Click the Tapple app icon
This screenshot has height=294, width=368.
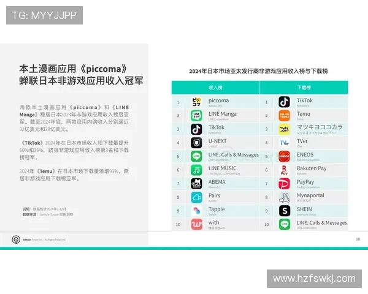pos(196,211)
